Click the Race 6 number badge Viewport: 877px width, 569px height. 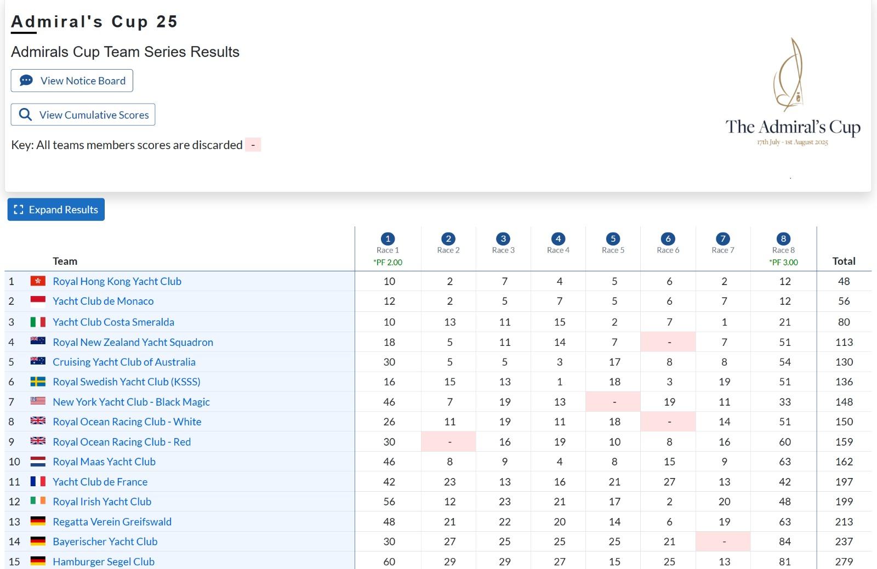pyautogui.click(x=668, y=238)
